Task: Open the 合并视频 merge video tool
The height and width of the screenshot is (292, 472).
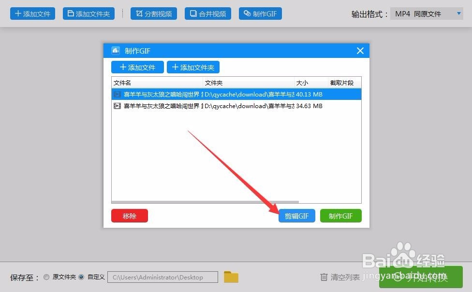Action: click(208, 14)
